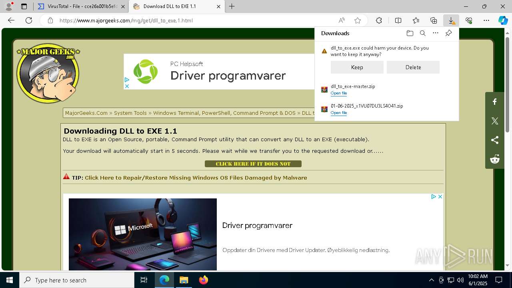Close the Download DLL to EXE tab
The width and height of the screenshot is (512, 288).
click(x=218, y=6)
